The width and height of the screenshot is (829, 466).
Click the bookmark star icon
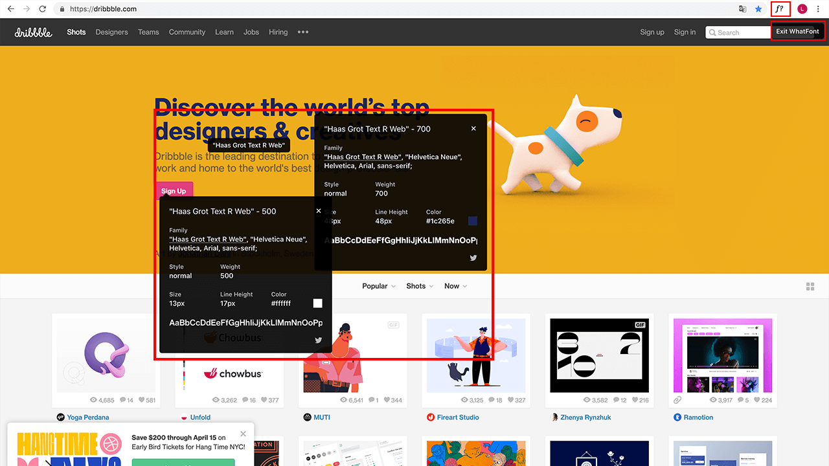click(758, 9)
